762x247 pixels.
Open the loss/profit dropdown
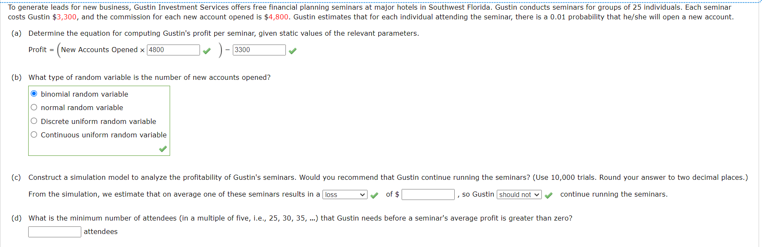344,194
